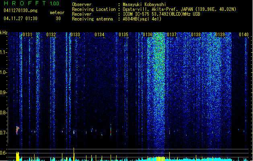Screen dimensions: 253x161
Task: Click the 0.8 kHz frequency label
Action: [x=3, y=113]
